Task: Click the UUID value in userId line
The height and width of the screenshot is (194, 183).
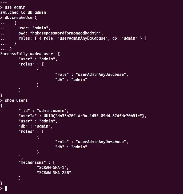Action: [x=94, y=116]
